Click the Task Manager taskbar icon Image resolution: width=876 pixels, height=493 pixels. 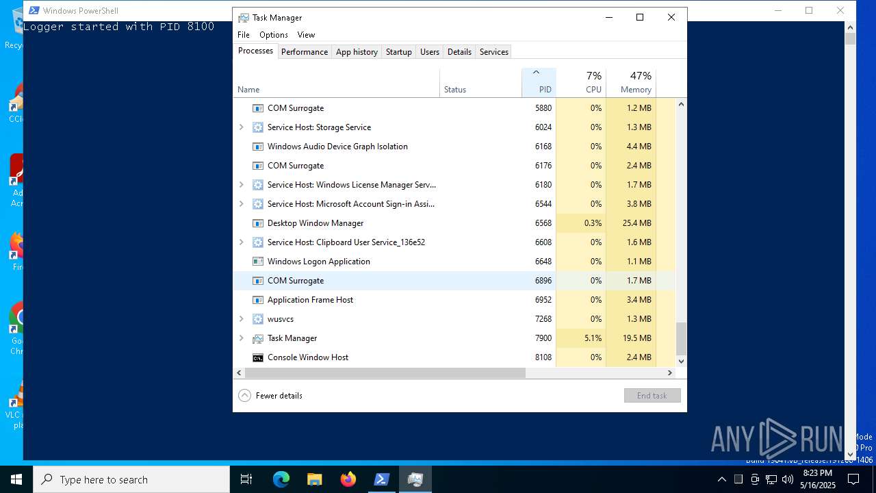click(x=415, y=479)
